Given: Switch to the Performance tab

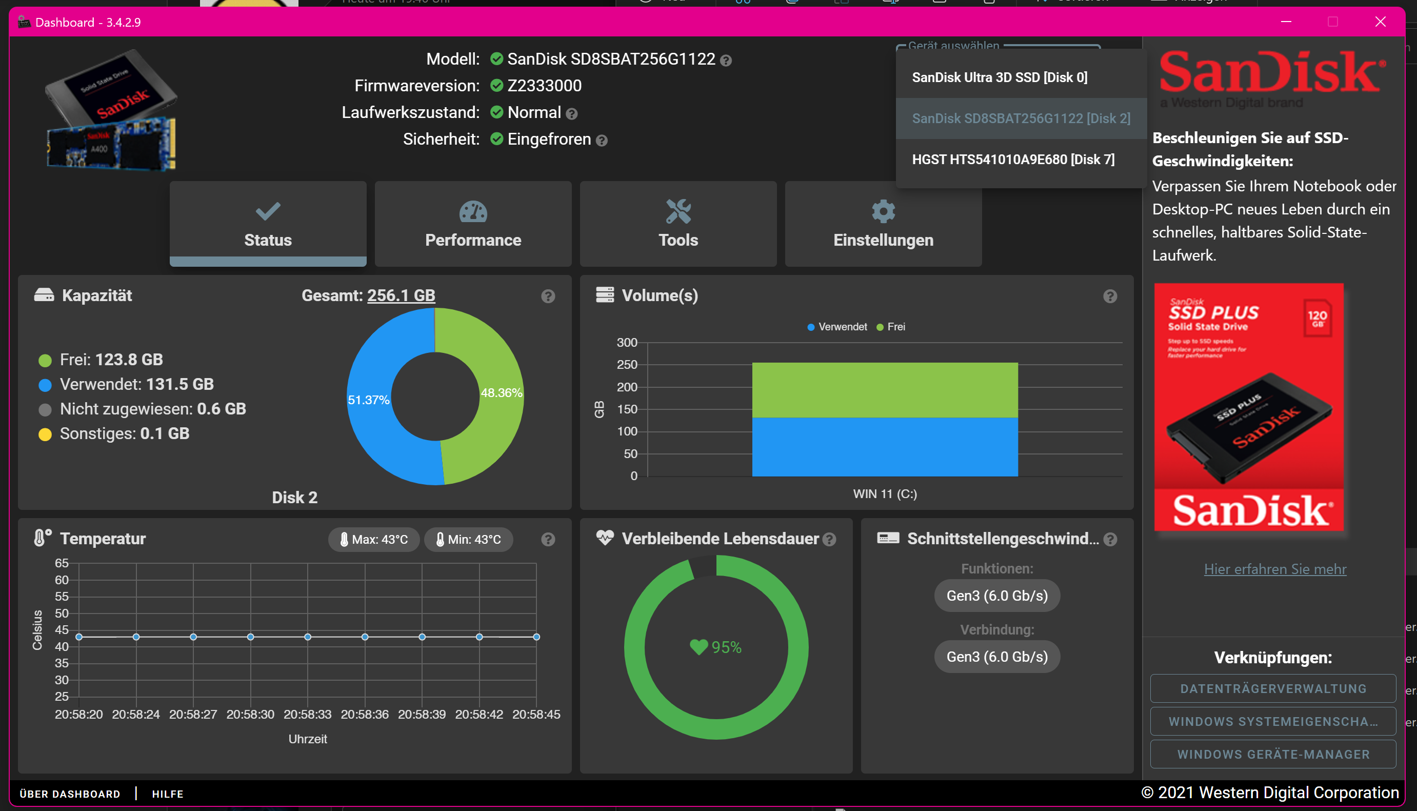Looking at the screenshot, I should pyautogui.click(x=473, y=224).
